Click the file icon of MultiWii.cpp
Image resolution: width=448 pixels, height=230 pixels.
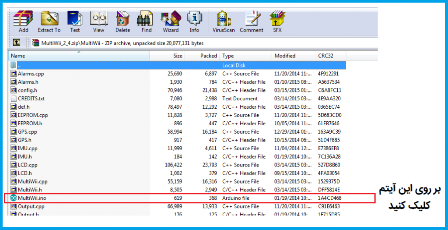coord(14,181)
